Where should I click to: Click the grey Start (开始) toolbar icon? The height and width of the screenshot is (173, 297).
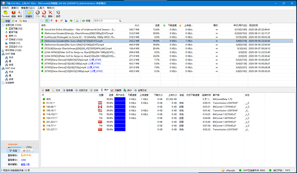38,14
